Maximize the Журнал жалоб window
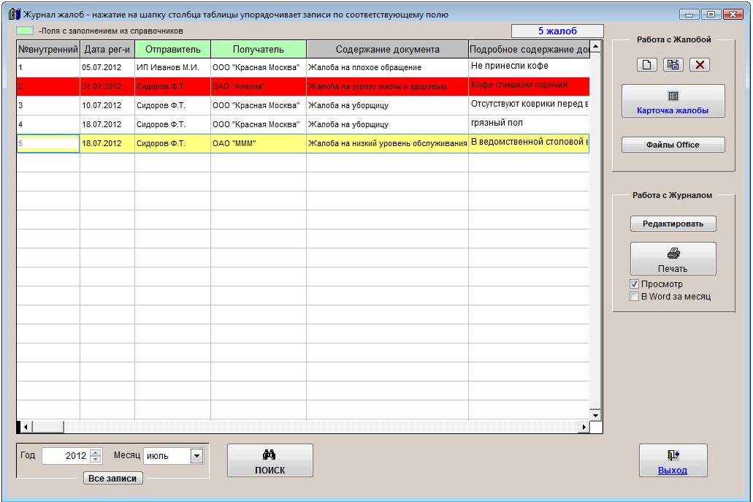 (x=711, y=15)
